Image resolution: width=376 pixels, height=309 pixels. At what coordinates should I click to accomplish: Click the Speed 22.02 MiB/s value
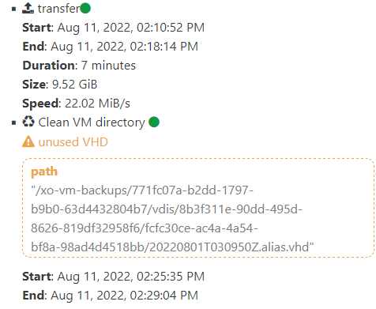[x=97, y=104]
